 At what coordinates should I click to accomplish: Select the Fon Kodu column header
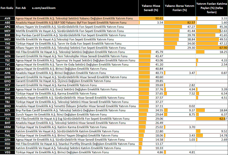7,7
